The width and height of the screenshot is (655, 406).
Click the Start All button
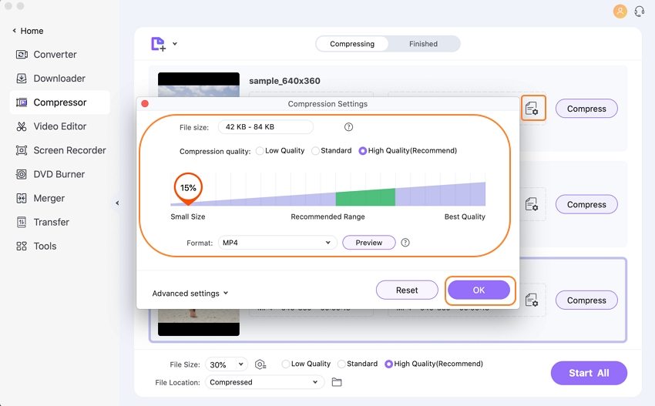[x=589, y=373]
